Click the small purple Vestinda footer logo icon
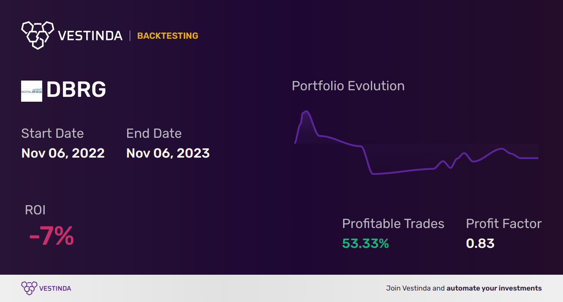563x302 pixels. (29, 288)
